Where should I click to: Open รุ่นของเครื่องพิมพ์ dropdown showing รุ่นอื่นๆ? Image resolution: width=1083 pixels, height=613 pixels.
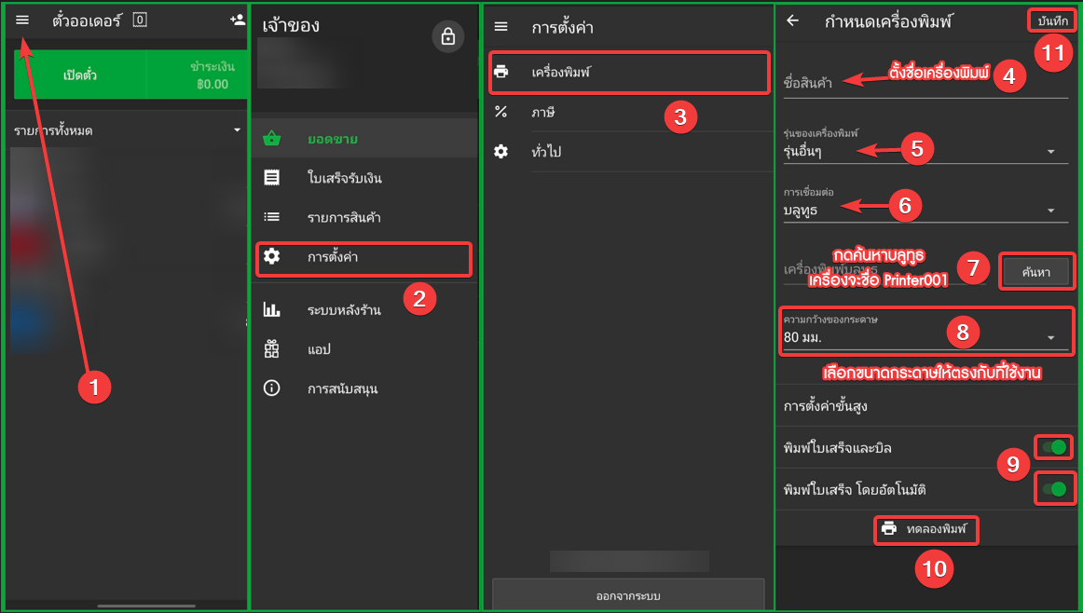(925, 145)
